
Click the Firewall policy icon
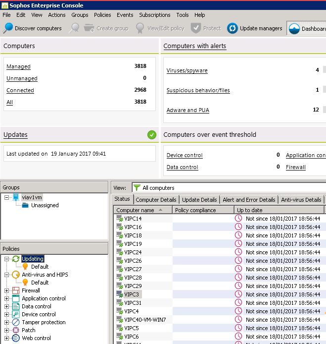point(16,290)
